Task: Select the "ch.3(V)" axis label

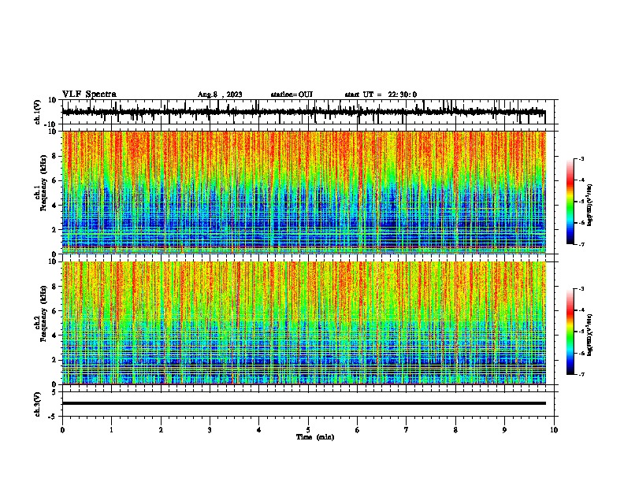Action: coord(38,404)
